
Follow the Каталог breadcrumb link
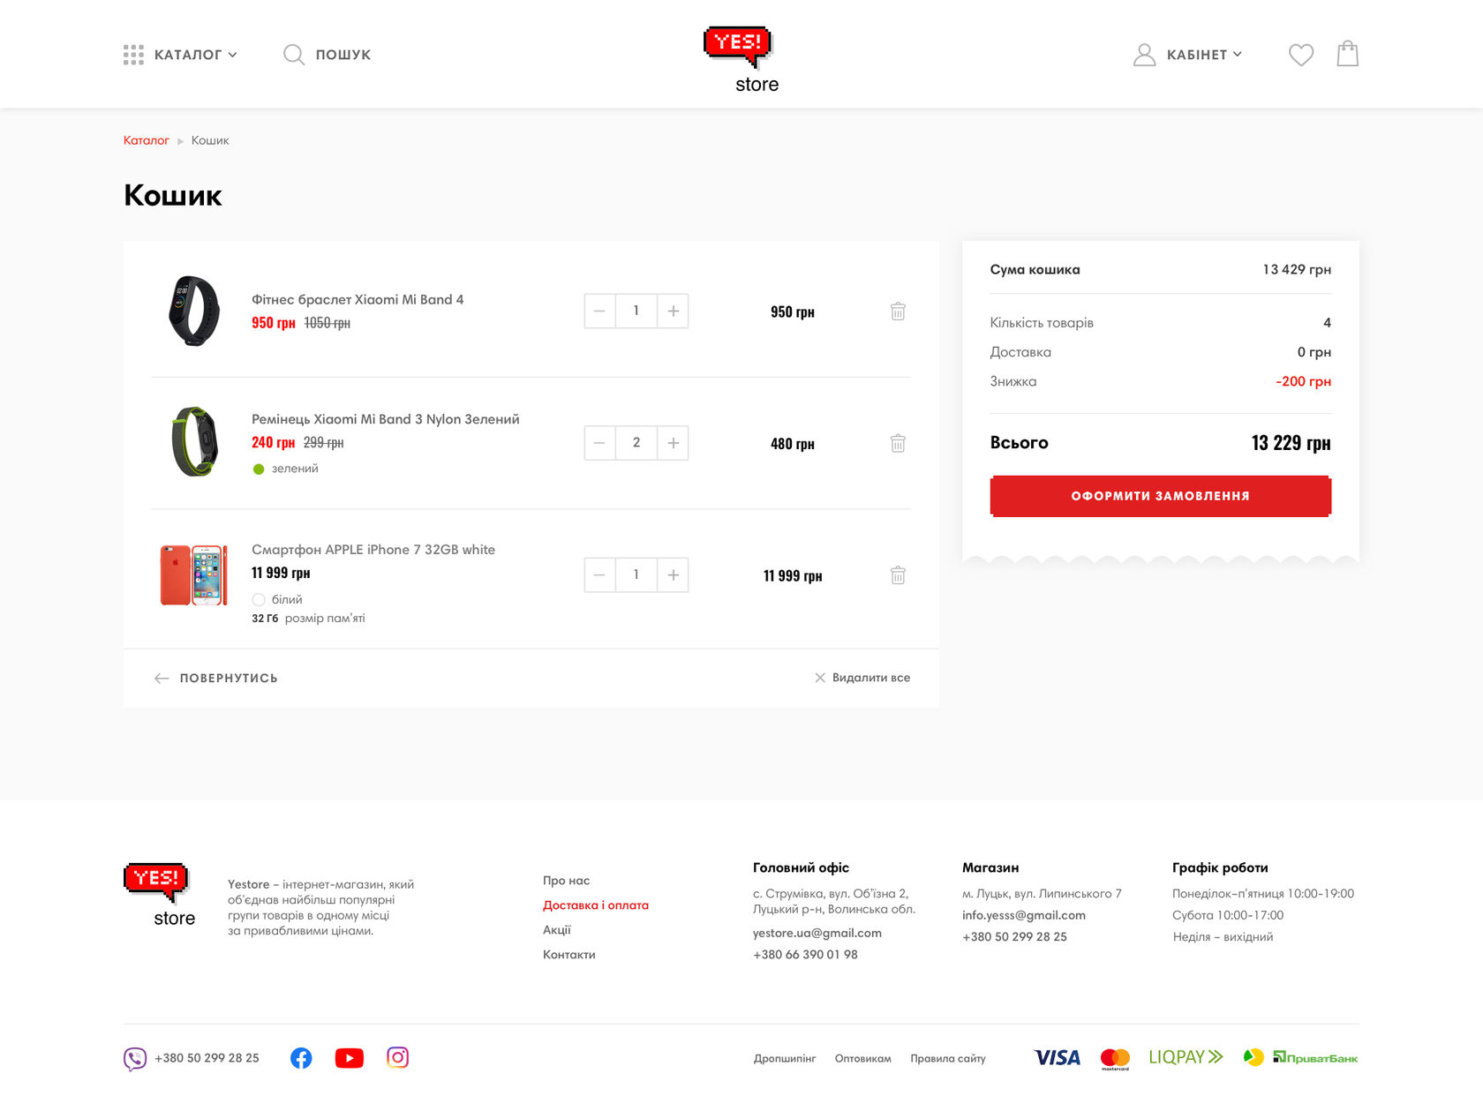(x=147, y=140)
